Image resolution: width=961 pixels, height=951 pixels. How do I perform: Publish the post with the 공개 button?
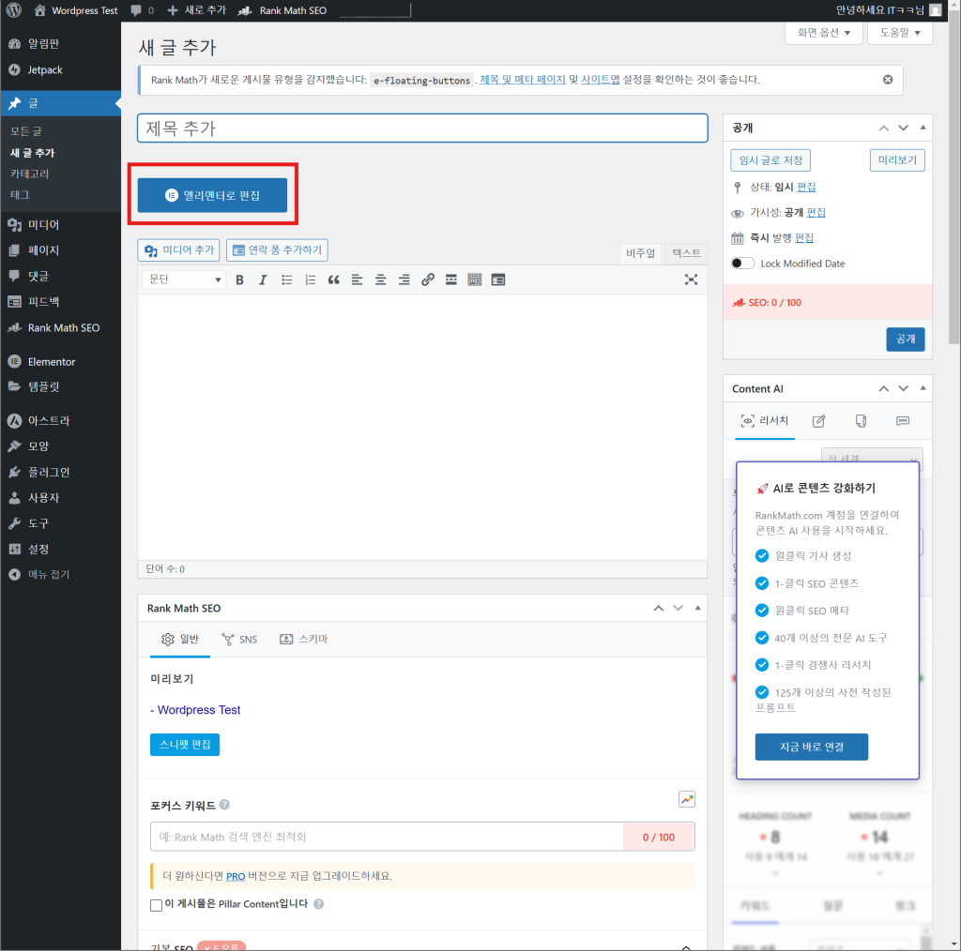906,340
